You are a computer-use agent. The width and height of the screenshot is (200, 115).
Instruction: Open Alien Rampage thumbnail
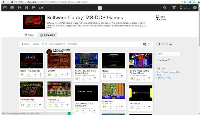pos(32,89)
